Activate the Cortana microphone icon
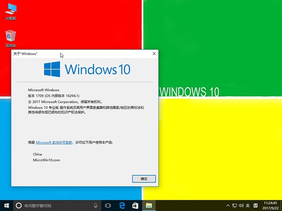 click(96, 205)
